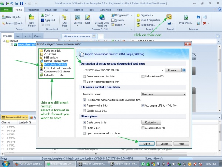The height and width of the screenshot is (167, 222).
Task: Open the File menu
Action: 6,10
